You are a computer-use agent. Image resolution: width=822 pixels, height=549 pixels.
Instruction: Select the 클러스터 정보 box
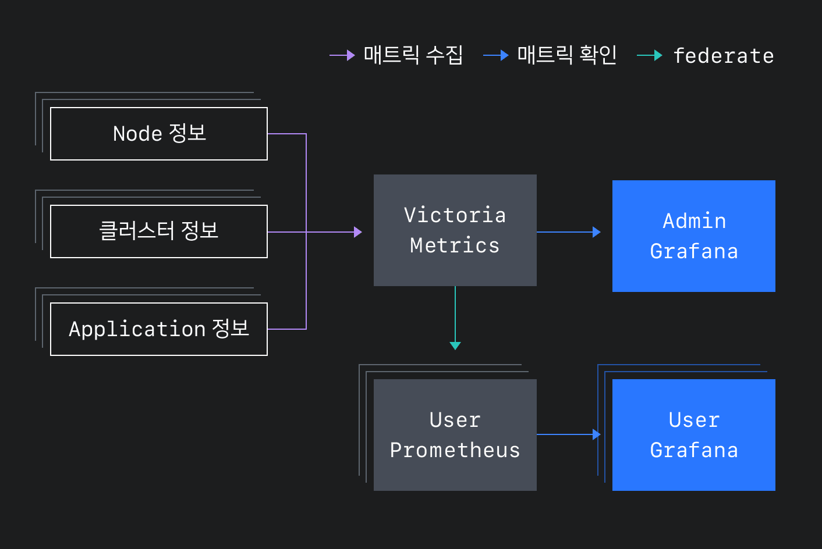point(159,231)
